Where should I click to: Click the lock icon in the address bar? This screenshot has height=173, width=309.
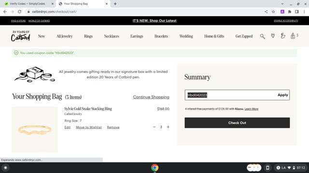(x=28, y=12)
